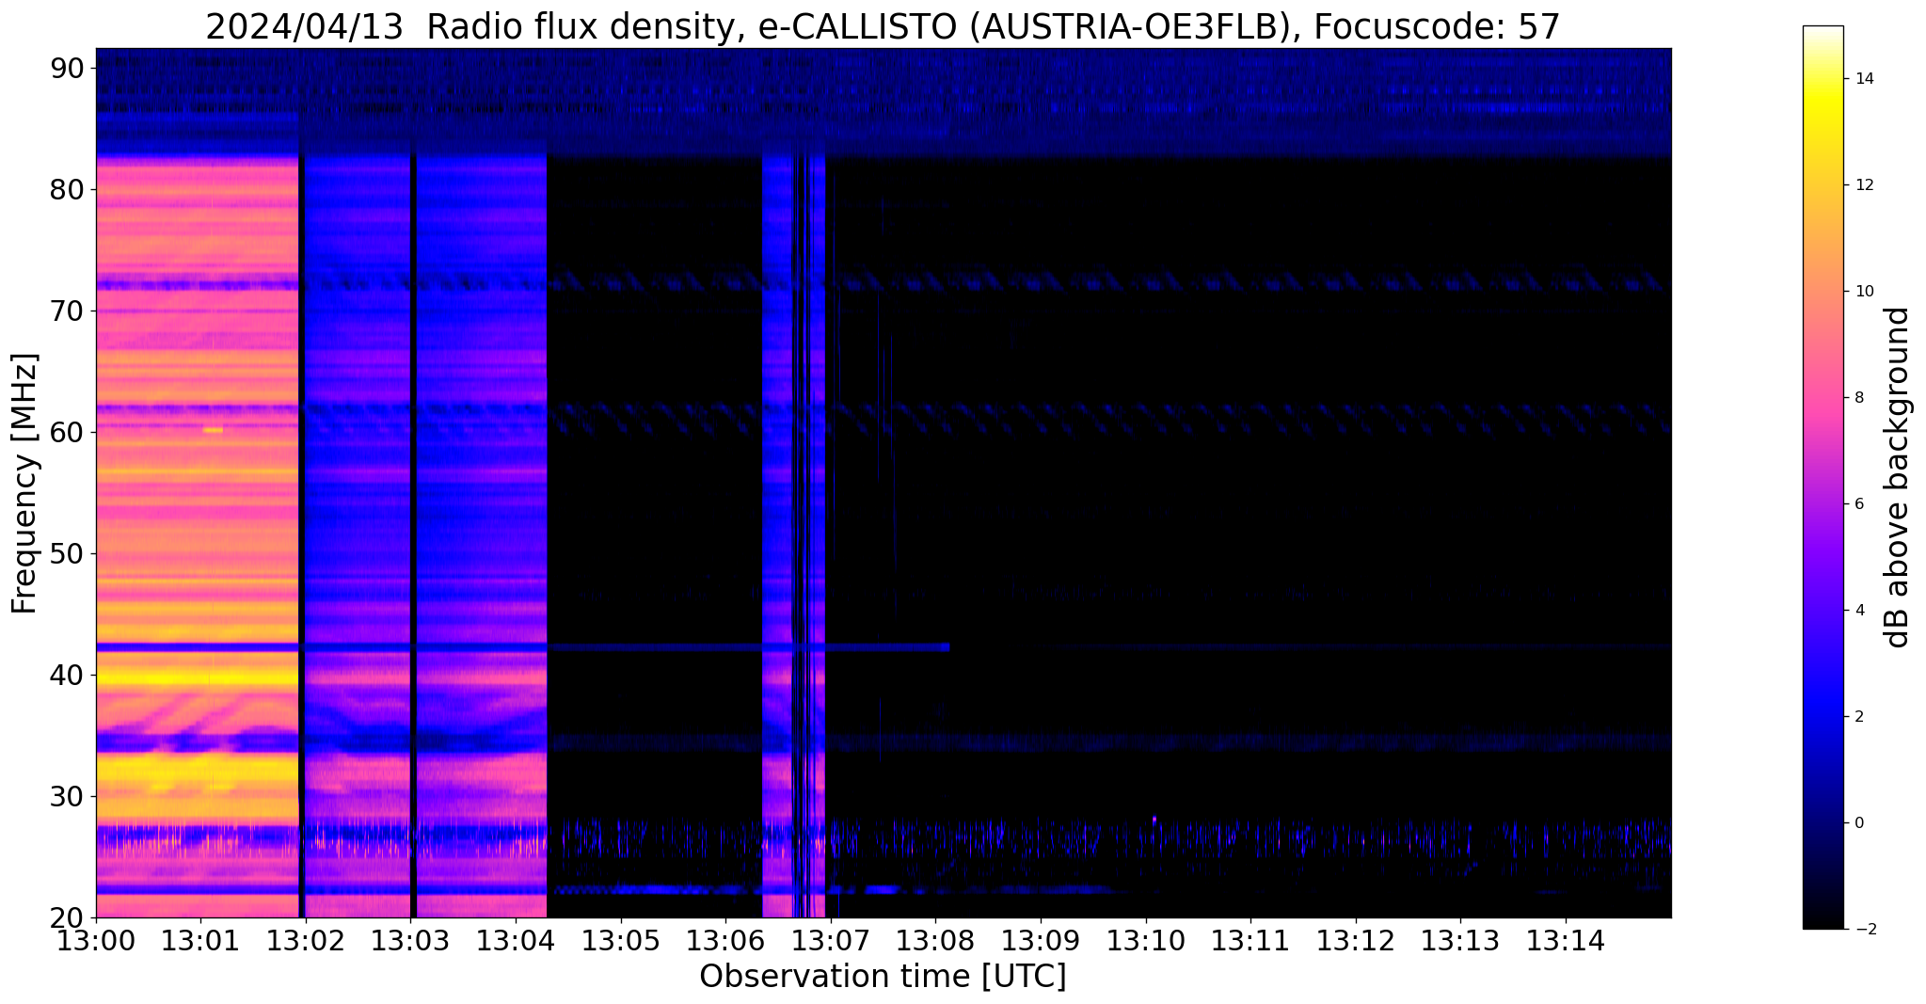Click the 13:14 time tick label
Viewport: 1926px width, 1004px height.
click(x=1566, y=941)
